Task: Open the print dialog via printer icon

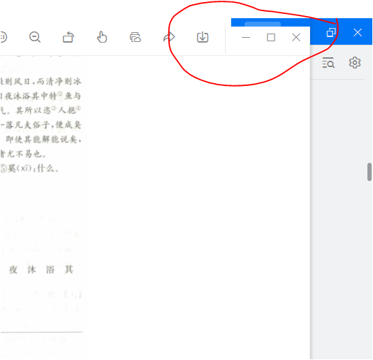Action: click(x=136, y=37)
